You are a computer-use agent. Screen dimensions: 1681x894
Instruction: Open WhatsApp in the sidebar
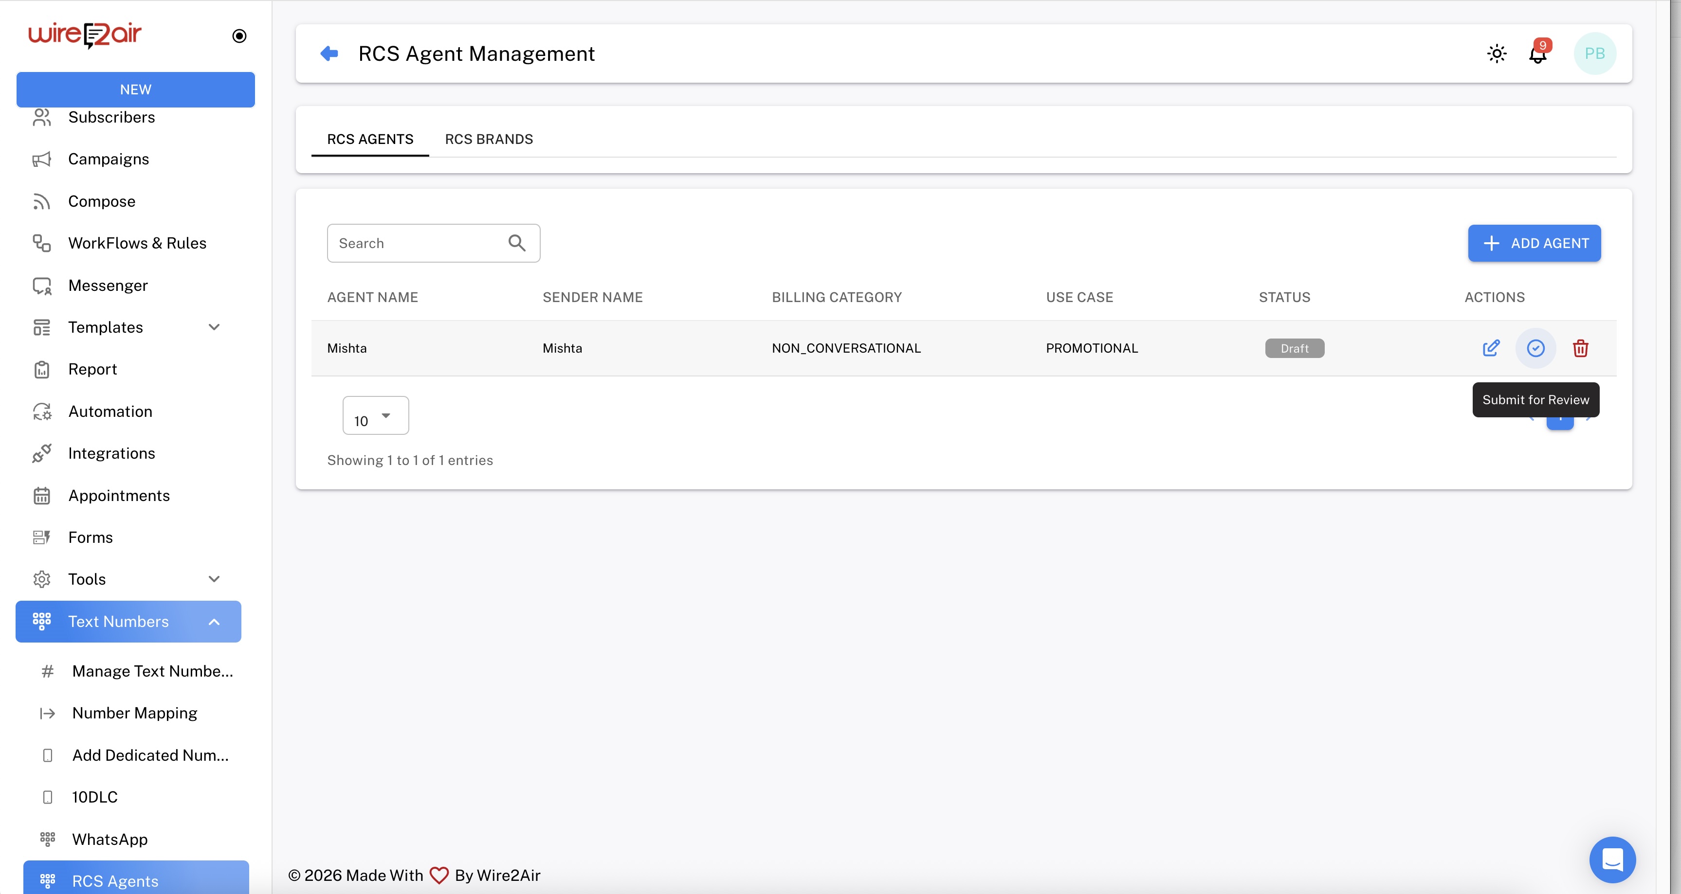[x=110, y=839]
